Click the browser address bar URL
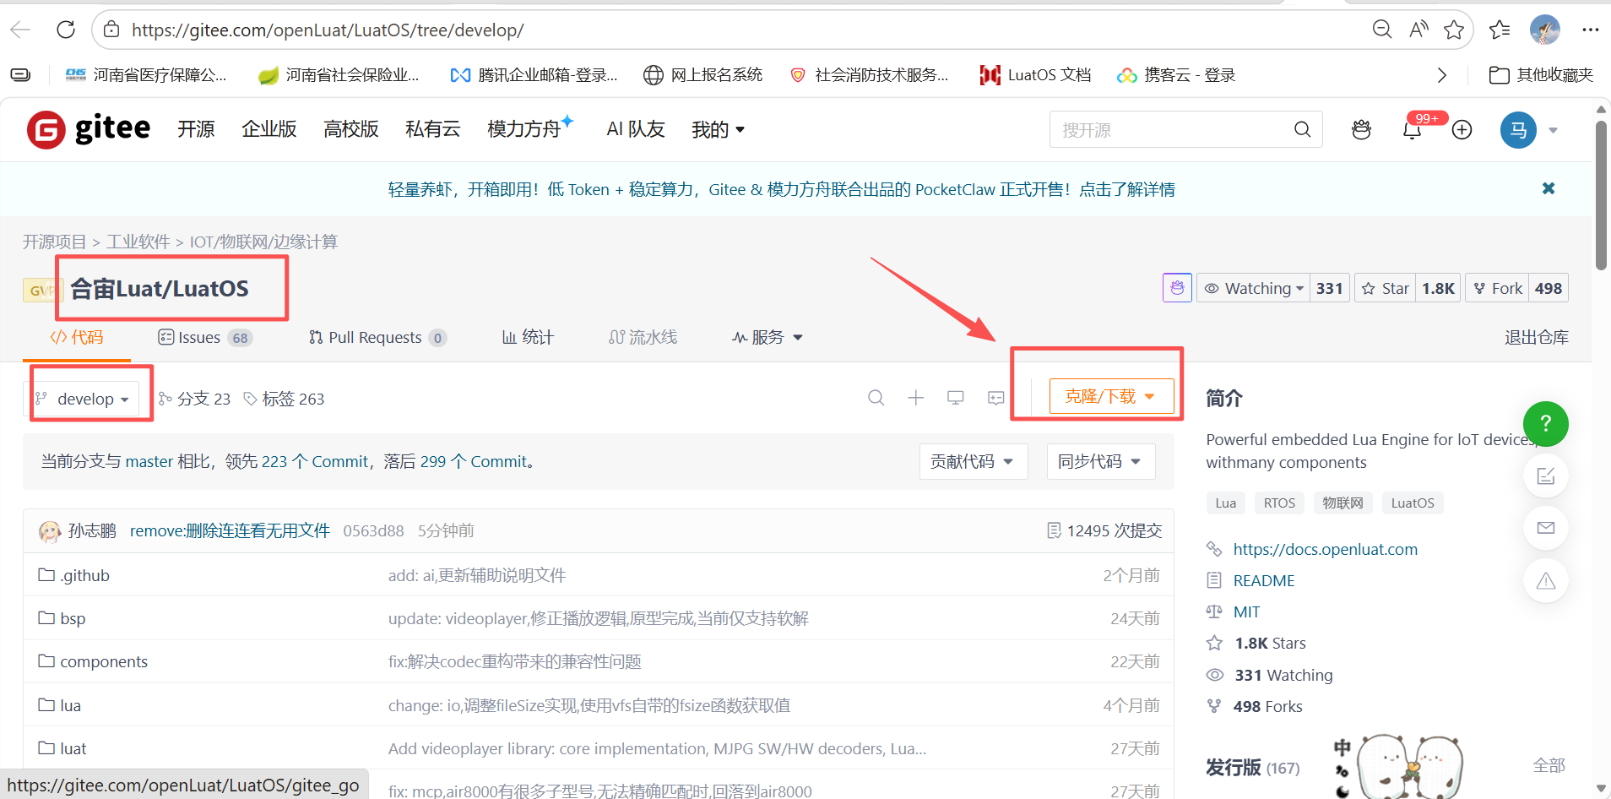This screenshot has width=1611, height=799. pyautogui.click(x=328, y=30)
